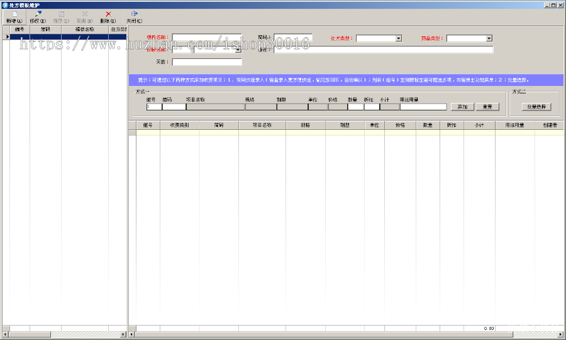Image resolution: width=566 pixels, height=340 pixels.
Task: Click item grid horizontal scrollbar left arrow
Action: (132, 334)
